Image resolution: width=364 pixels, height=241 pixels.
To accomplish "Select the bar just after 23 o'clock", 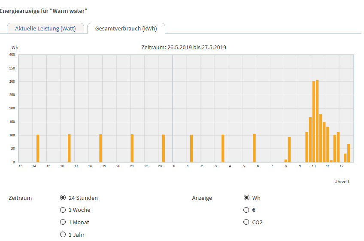I will coord(164,148).
